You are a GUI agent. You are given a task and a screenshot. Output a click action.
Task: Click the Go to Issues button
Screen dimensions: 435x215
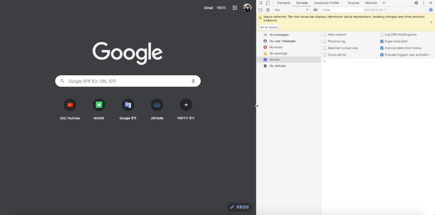coord(269,27)
